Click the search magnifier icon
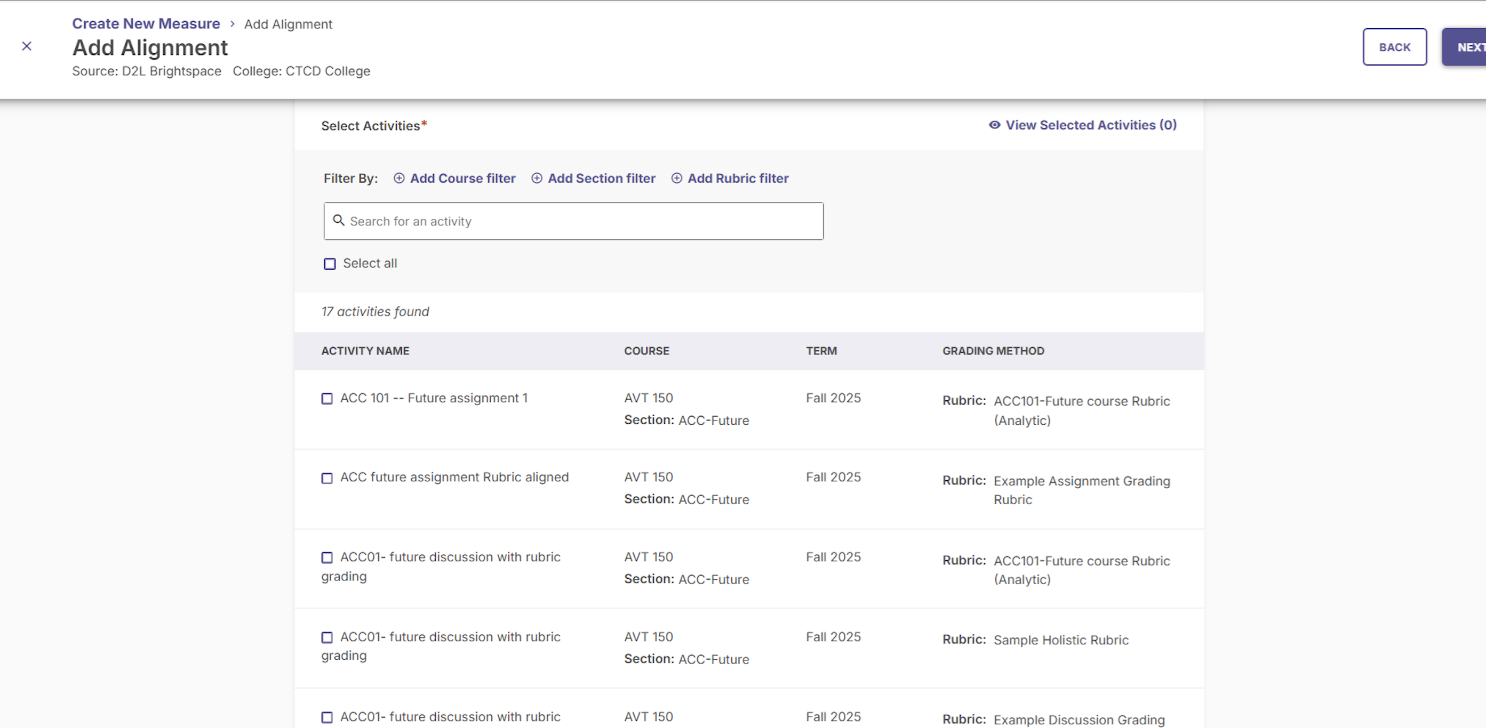The height and width of the screenshot is (728, 1486). [x=339, y=221]
